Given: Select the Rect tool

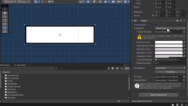Looking at the screenshot, I should point(5,28).
